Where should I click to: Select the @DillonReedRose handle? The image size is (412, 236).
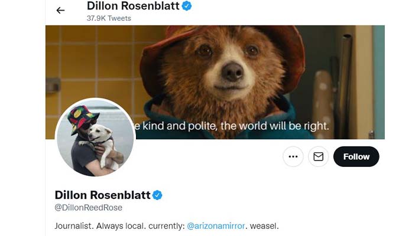point(88,208)
